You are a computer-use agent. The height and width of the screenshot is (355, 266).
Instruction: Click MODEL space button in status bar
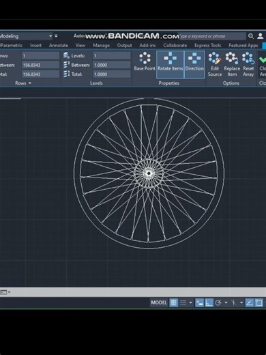159,302
